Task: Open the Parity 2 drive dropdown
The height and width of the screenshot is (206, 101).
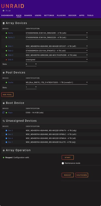Action: click(57, 37)
